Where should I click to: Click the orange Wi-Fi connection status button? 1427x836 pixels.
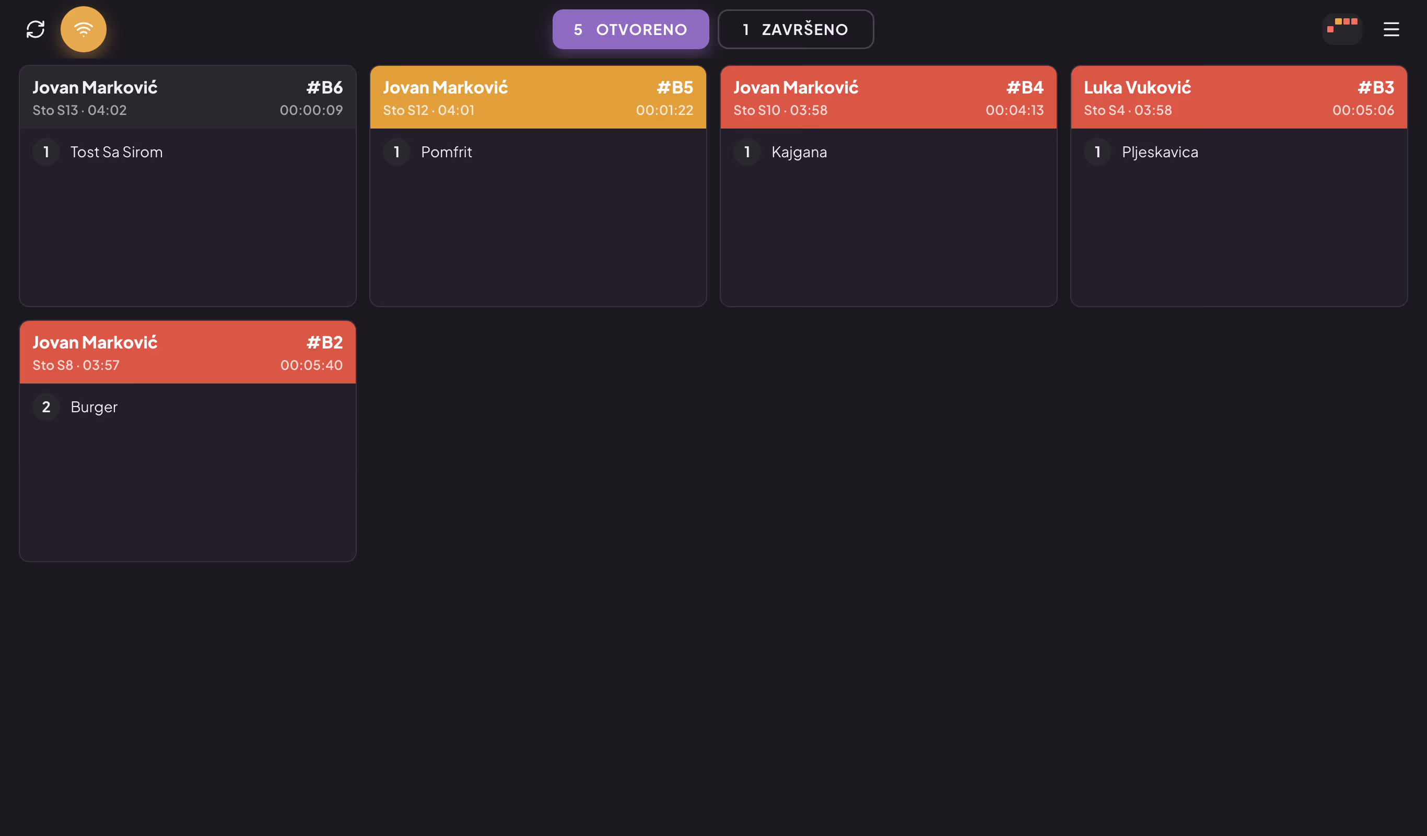coord(83,29)
